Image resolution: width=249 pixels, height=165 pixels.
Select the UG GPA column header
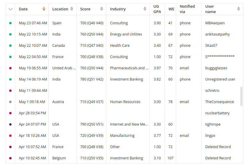coord(157,9)
